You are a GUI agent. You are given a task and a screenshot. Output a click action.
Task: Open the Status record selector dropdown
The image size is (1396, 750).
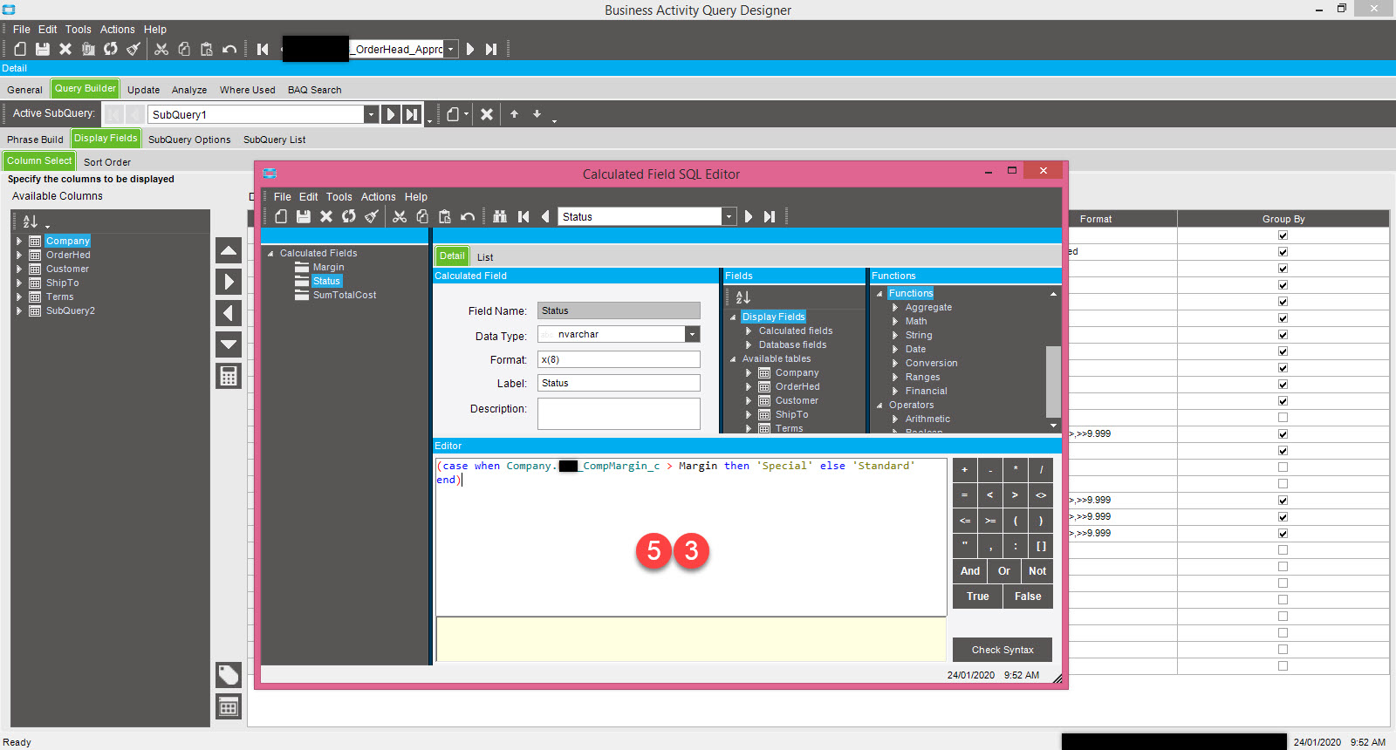(x=729, y=217)
